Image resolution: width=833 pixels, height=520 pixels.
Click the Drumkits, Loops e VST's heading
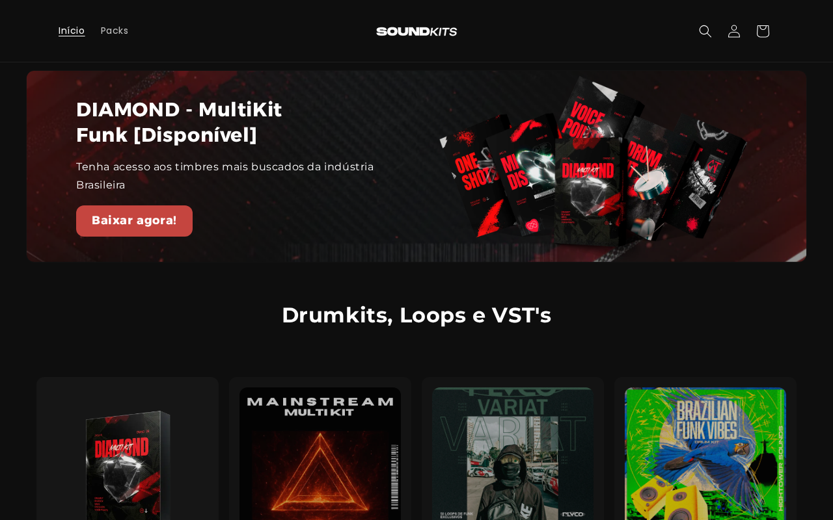416,315
